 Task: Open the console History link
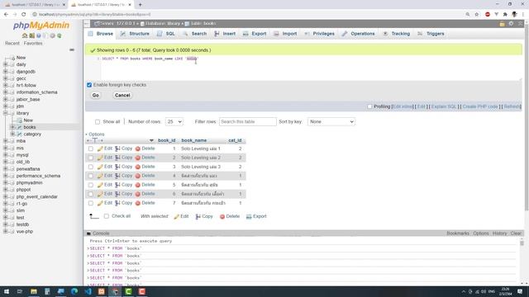pos(499,233)
